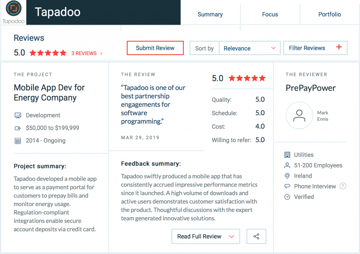Click the share icon below the feedback summary
This screenshot has height=254, width=360.
pyautogui.click(x=256, y=236)
